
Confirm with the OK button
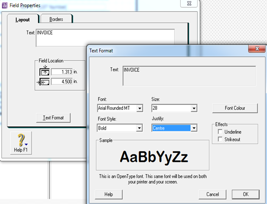246,194
